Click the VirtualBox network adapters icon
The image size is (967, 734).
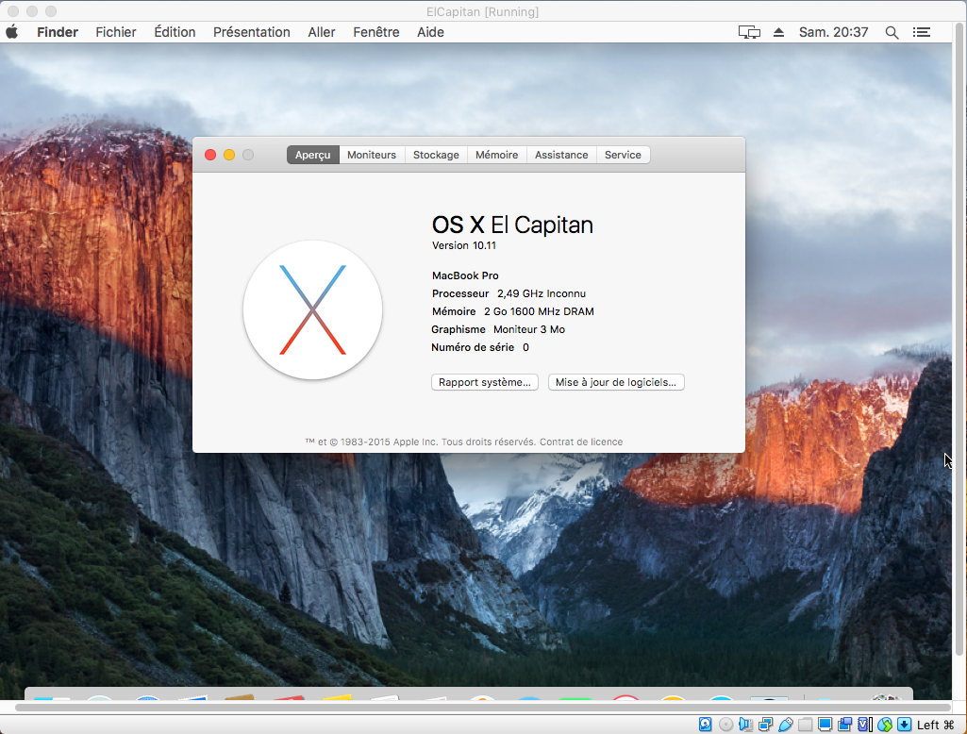(x=766, y=725)
